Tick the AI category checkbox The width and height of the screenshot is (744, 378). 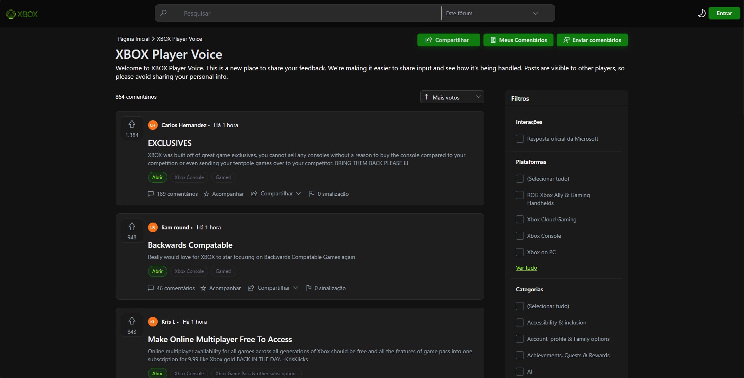click(520, 372)
